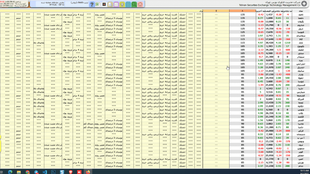Click the question mark help icon
This screenshot has height=174, width=310.
(92, 4)
